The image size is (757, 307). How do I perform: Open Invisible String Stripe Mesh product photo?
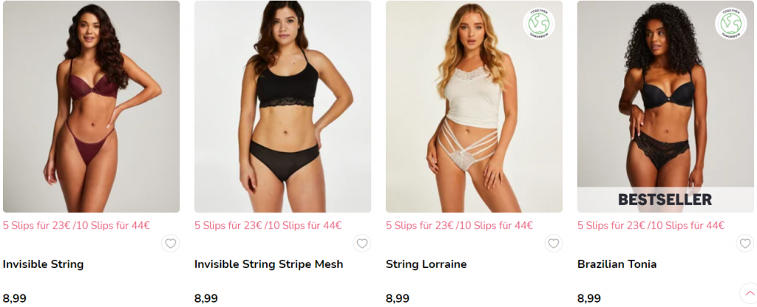(283, 106)
